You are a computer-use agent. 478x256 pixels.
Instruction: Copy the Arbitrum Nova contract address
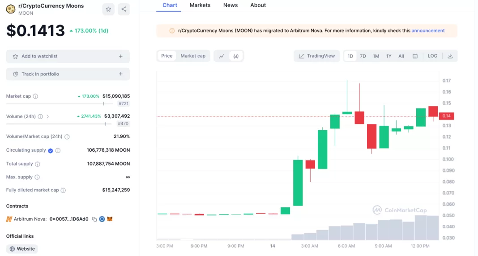click(94, 219)
